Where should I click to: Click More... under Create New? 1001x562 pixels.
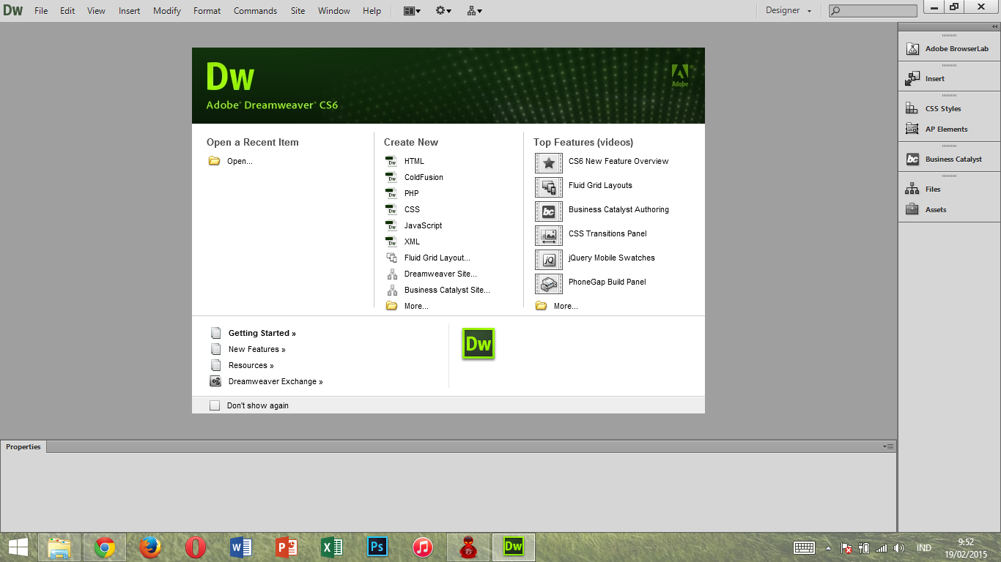[x=416, y=306]
